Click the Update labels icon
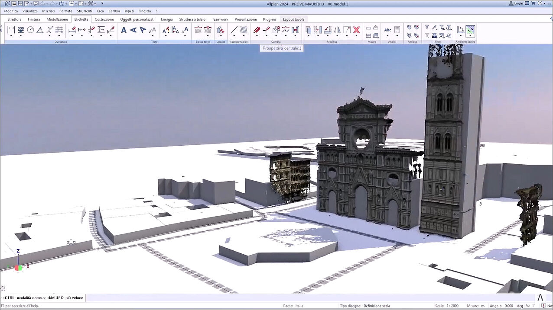This screenshot has height=310, width=553. click(221, 30)
